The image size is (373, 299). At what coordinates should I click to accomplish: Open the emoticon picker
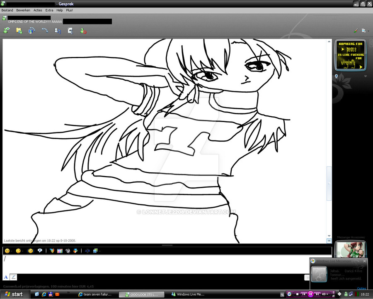[x=7, y=250]
